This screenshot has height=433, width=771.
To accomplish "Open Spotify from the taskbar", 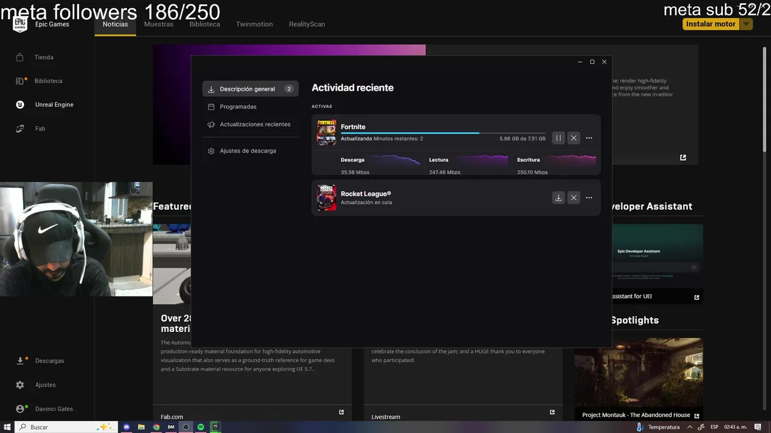I will pos(201,427).
